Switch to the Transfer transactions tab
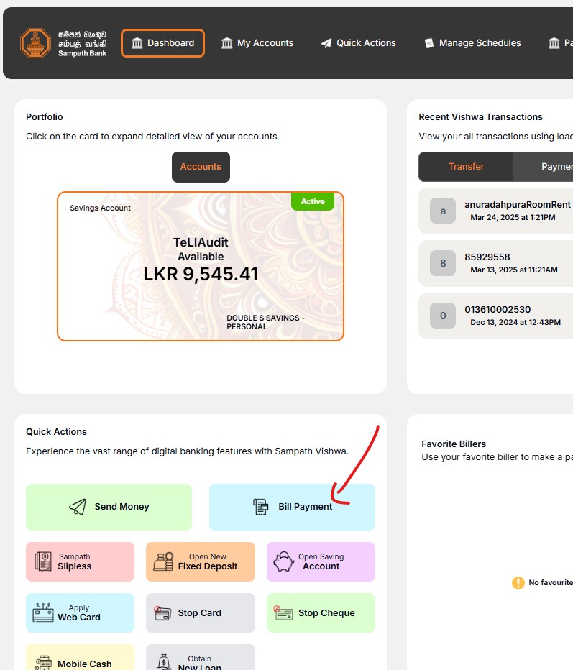Viewport: 573px width, 670px height. point(466,167)
